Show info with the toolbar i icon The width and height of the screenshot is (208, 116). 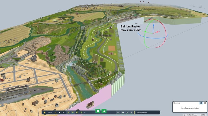click(131, 113)
